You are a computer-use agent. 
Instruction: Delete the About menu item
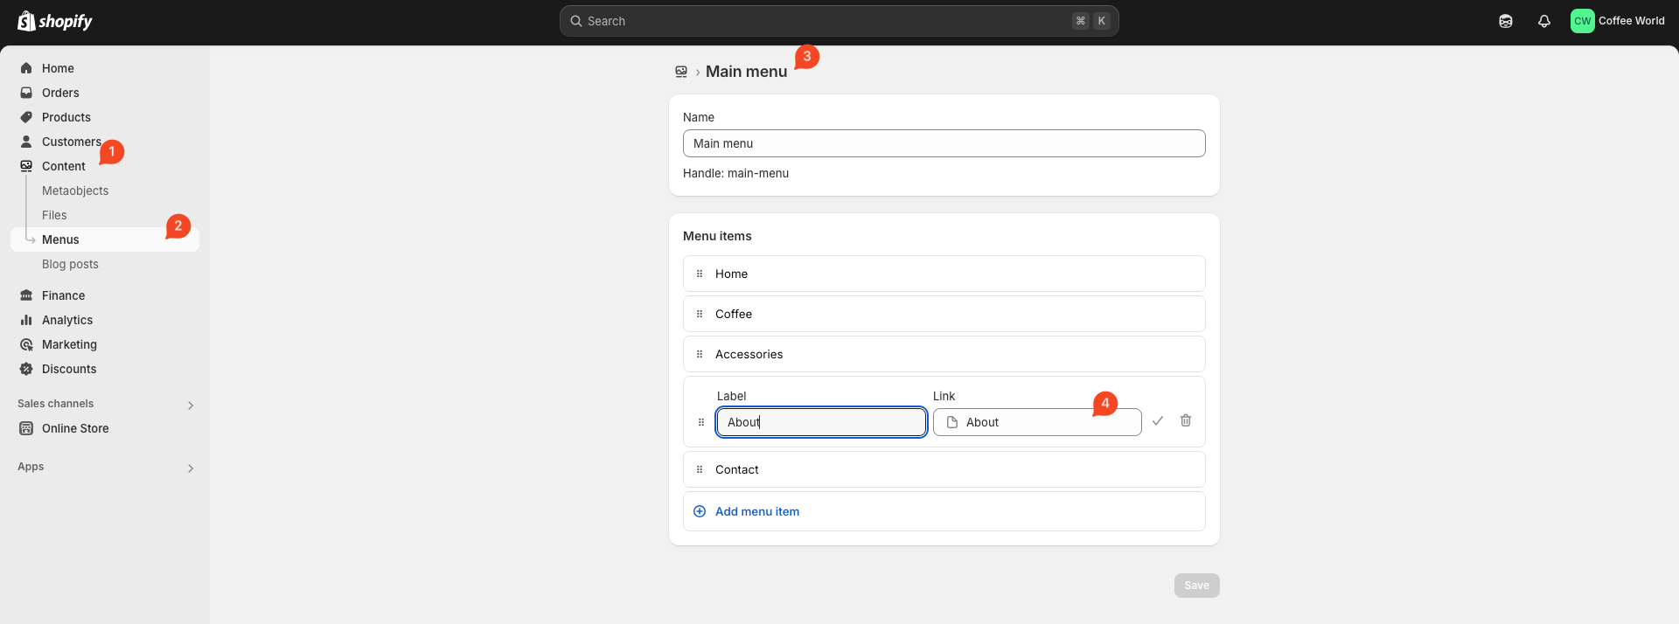click(x=1185, y=421)
